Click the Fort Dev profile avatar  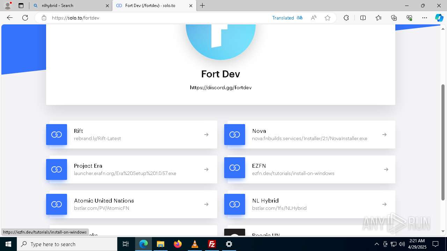(x=221, y=42)
